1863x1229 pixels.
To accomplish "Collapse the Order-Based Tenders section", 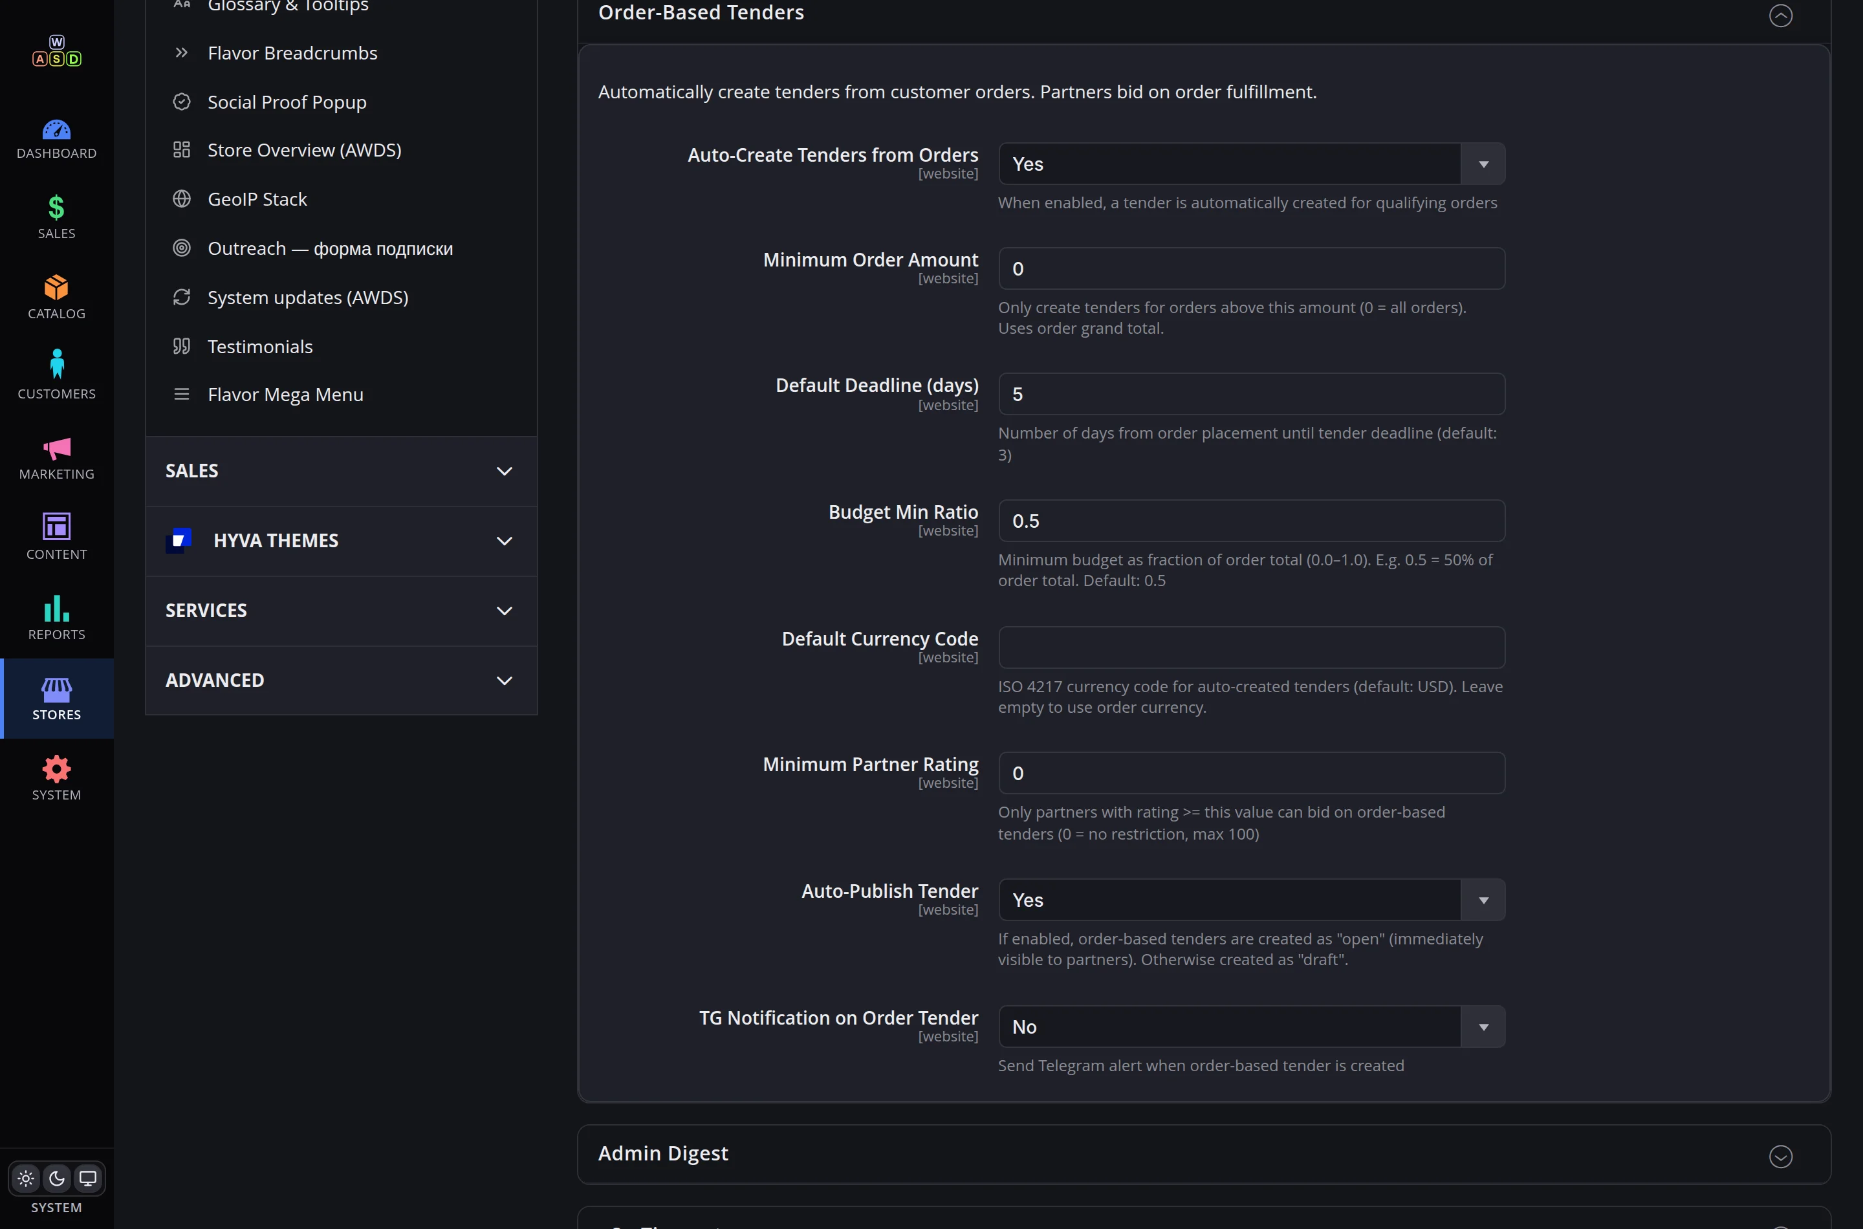I will (1780, 15).
